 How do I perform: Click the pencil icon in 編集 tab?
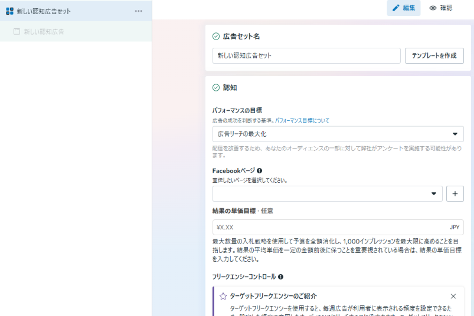[396, 8]
